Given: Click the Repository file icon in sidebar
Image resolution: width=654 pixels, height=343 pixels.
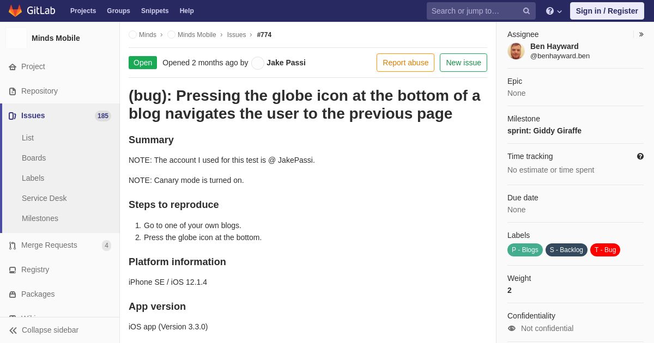Looking at the screenshot, I should click(x=13, y=91).
